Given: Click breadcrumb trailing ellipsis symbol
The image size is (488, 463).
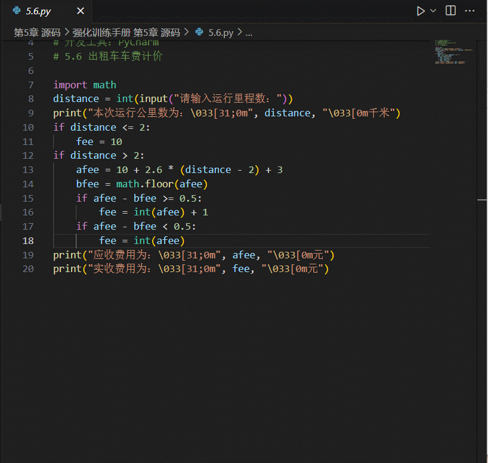Looking at the screenshot, I should point(249,33).
